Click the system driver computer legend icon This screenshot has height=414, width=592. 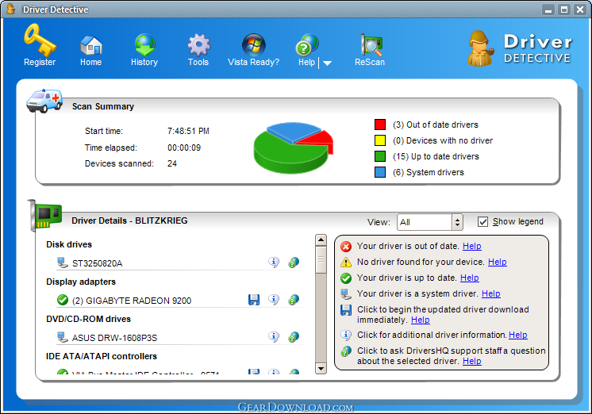coord(346,294)
